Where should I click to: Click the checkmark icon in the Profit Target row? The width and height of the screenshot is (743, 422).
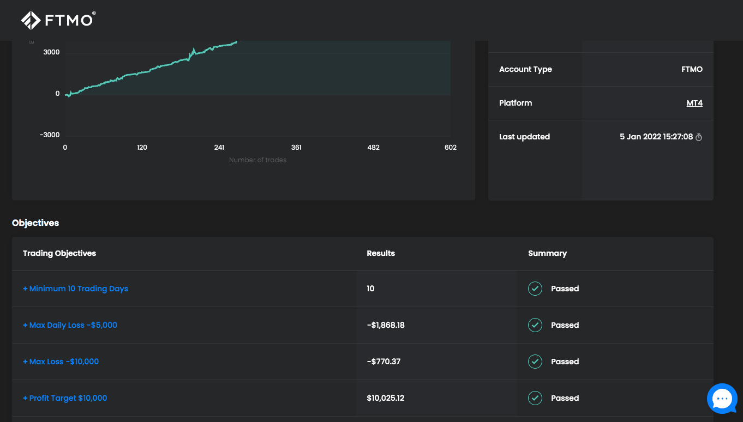click(x=535, y=398)
